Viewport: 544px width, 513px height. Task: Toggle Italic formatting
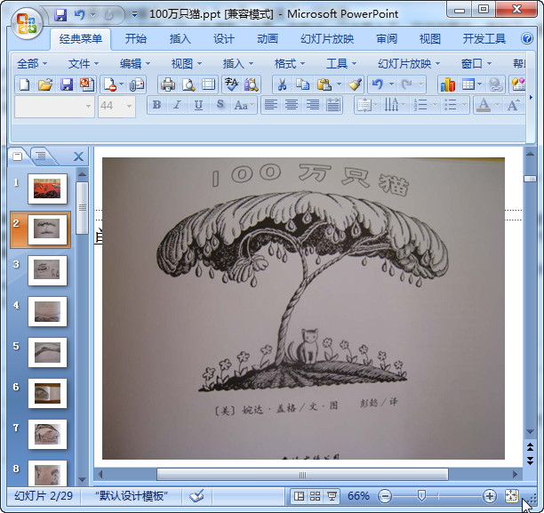point(177,105)
